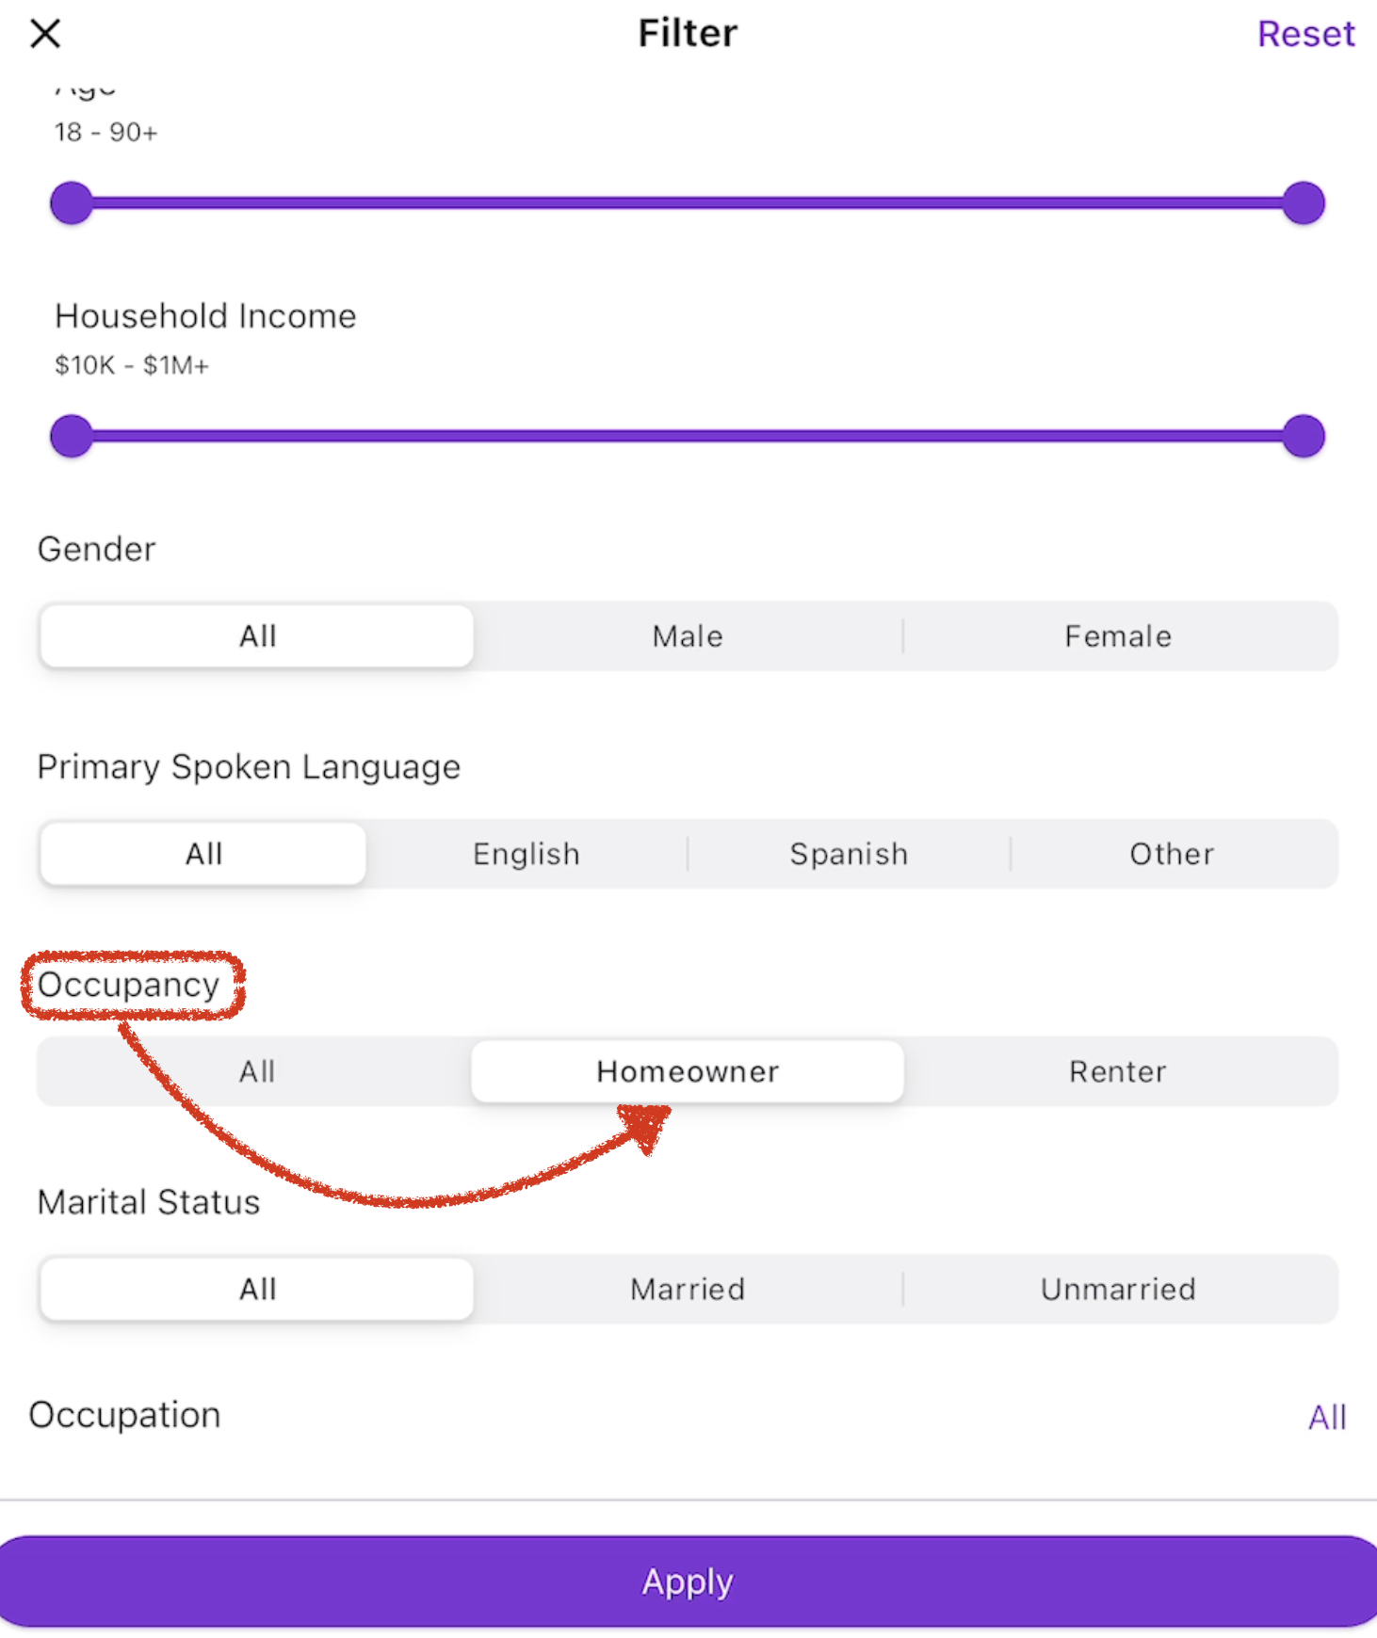Reset all filters
This screenshot has width=1377, height=1638.
tap(1305, 34)
